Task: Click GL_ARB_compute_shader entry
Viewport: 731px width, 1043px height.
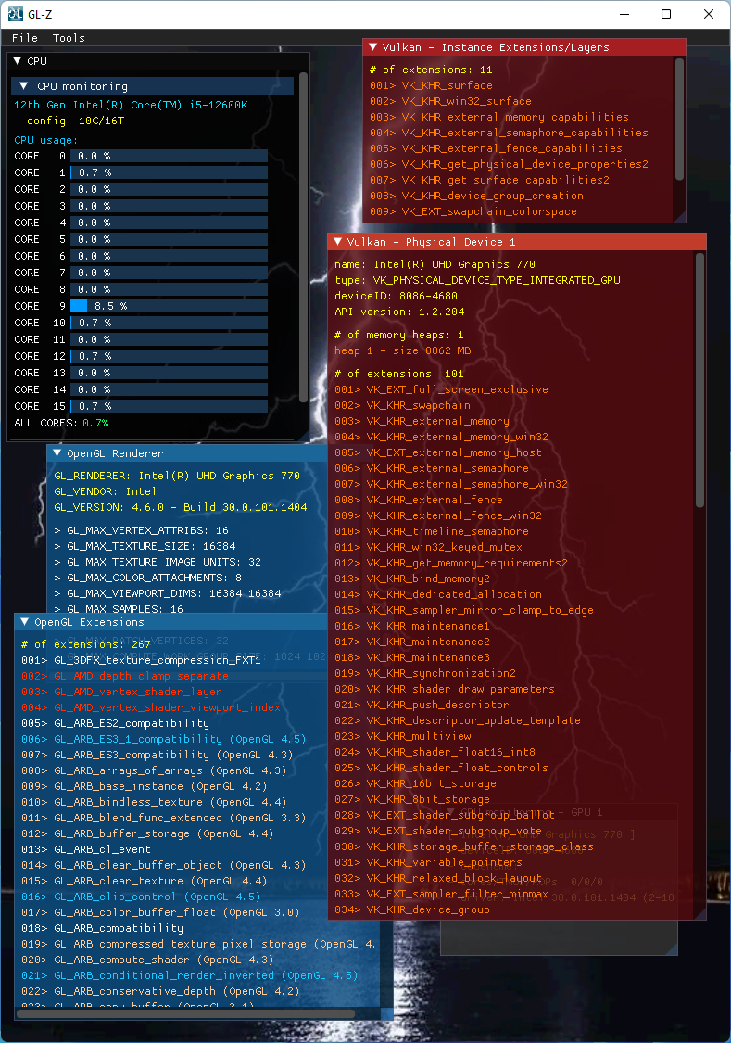Action: tap(147, 960)
